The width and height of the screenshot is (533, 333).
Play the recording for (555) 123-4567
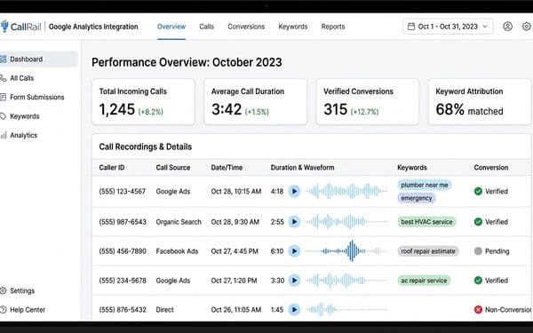click(294, 191)
